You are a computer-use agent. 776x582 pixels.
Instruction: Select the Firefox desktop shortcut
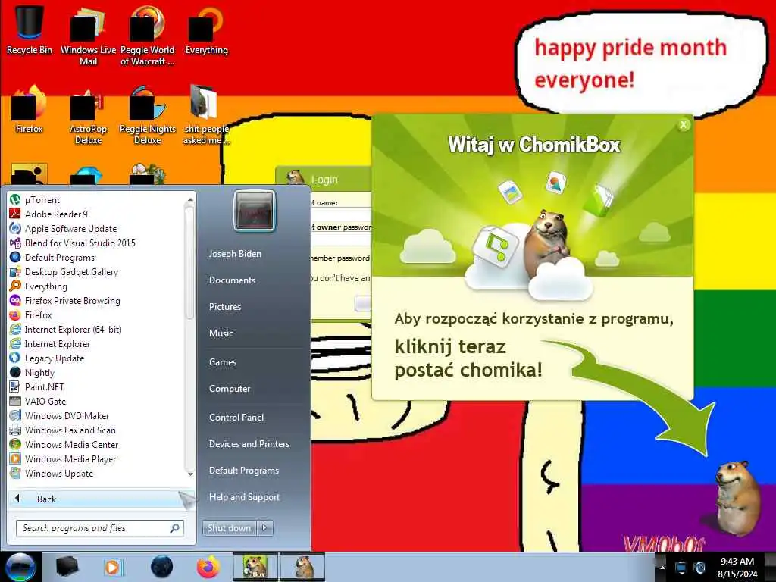point(30,110)
